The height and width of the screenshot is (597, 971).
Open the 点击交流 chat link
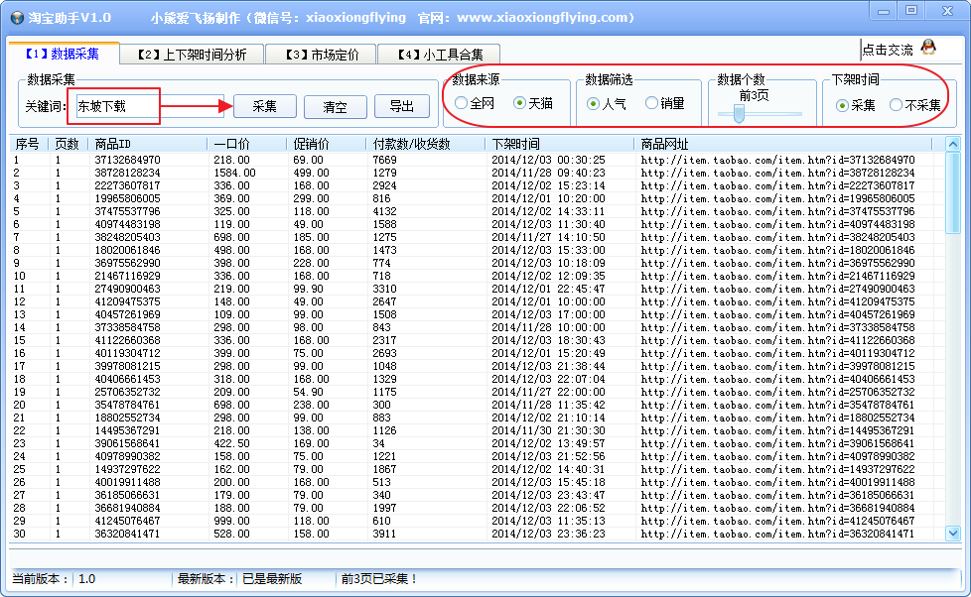[x=888, y=51]
